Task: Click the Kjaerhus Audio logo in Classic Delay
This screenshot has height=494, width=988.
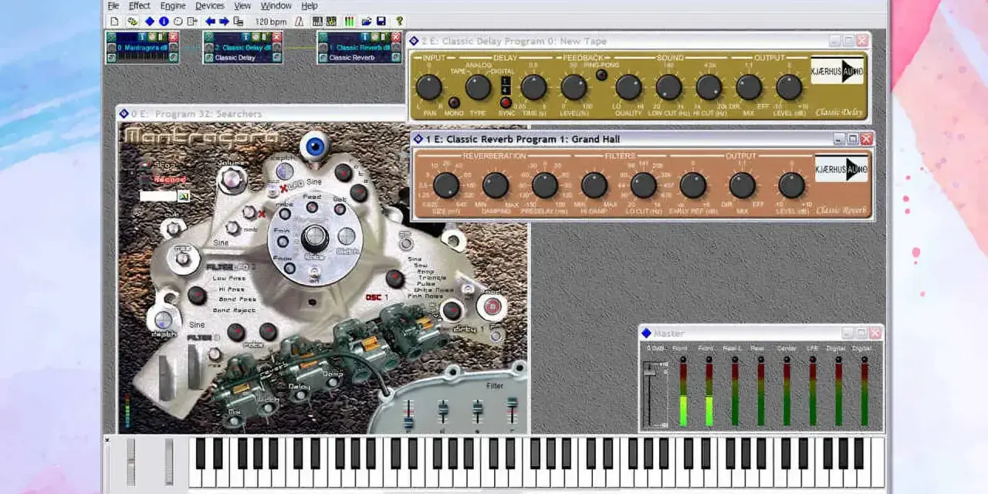Action: point(837,70)
